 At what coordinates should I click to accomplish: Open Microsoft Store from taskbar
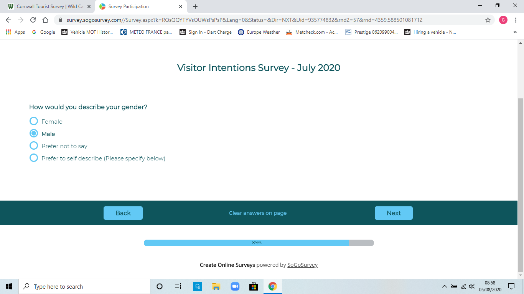pyautogui.click(x=254, y=286)
